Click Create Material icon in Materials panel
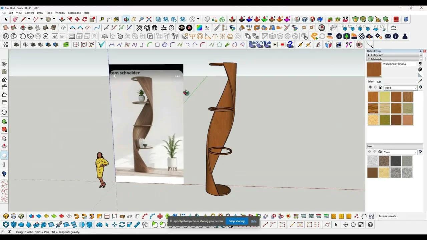The width and height of the screenshot is (427, 240). point(420,69)
